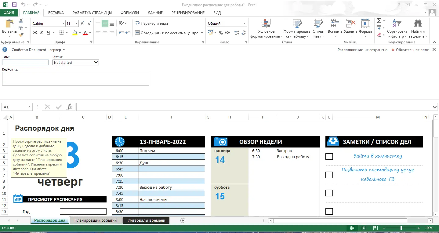Switch to Page Break Preview in status bar

coord(376,228)
